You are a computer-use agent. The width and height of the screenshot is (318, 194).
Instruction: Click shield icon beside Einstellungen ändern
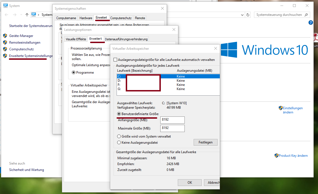[x=281, y=108]
